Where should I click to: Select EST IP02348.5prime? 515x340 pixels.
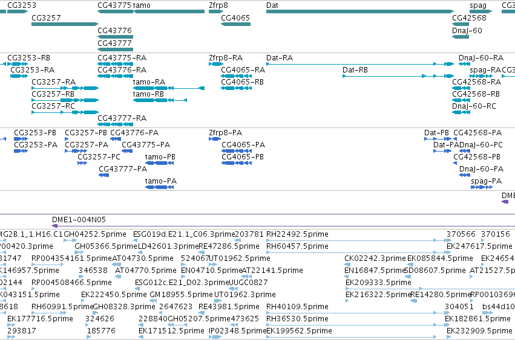(x=237, y=331)
